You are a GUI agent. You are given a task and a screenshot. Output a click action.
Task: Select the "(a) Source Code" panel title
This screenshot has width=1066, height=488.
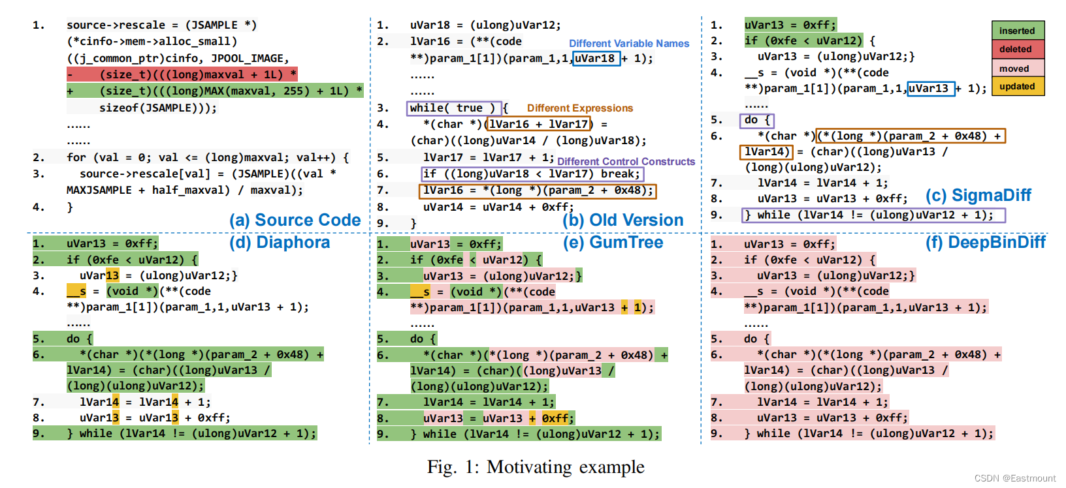[295, 220]
